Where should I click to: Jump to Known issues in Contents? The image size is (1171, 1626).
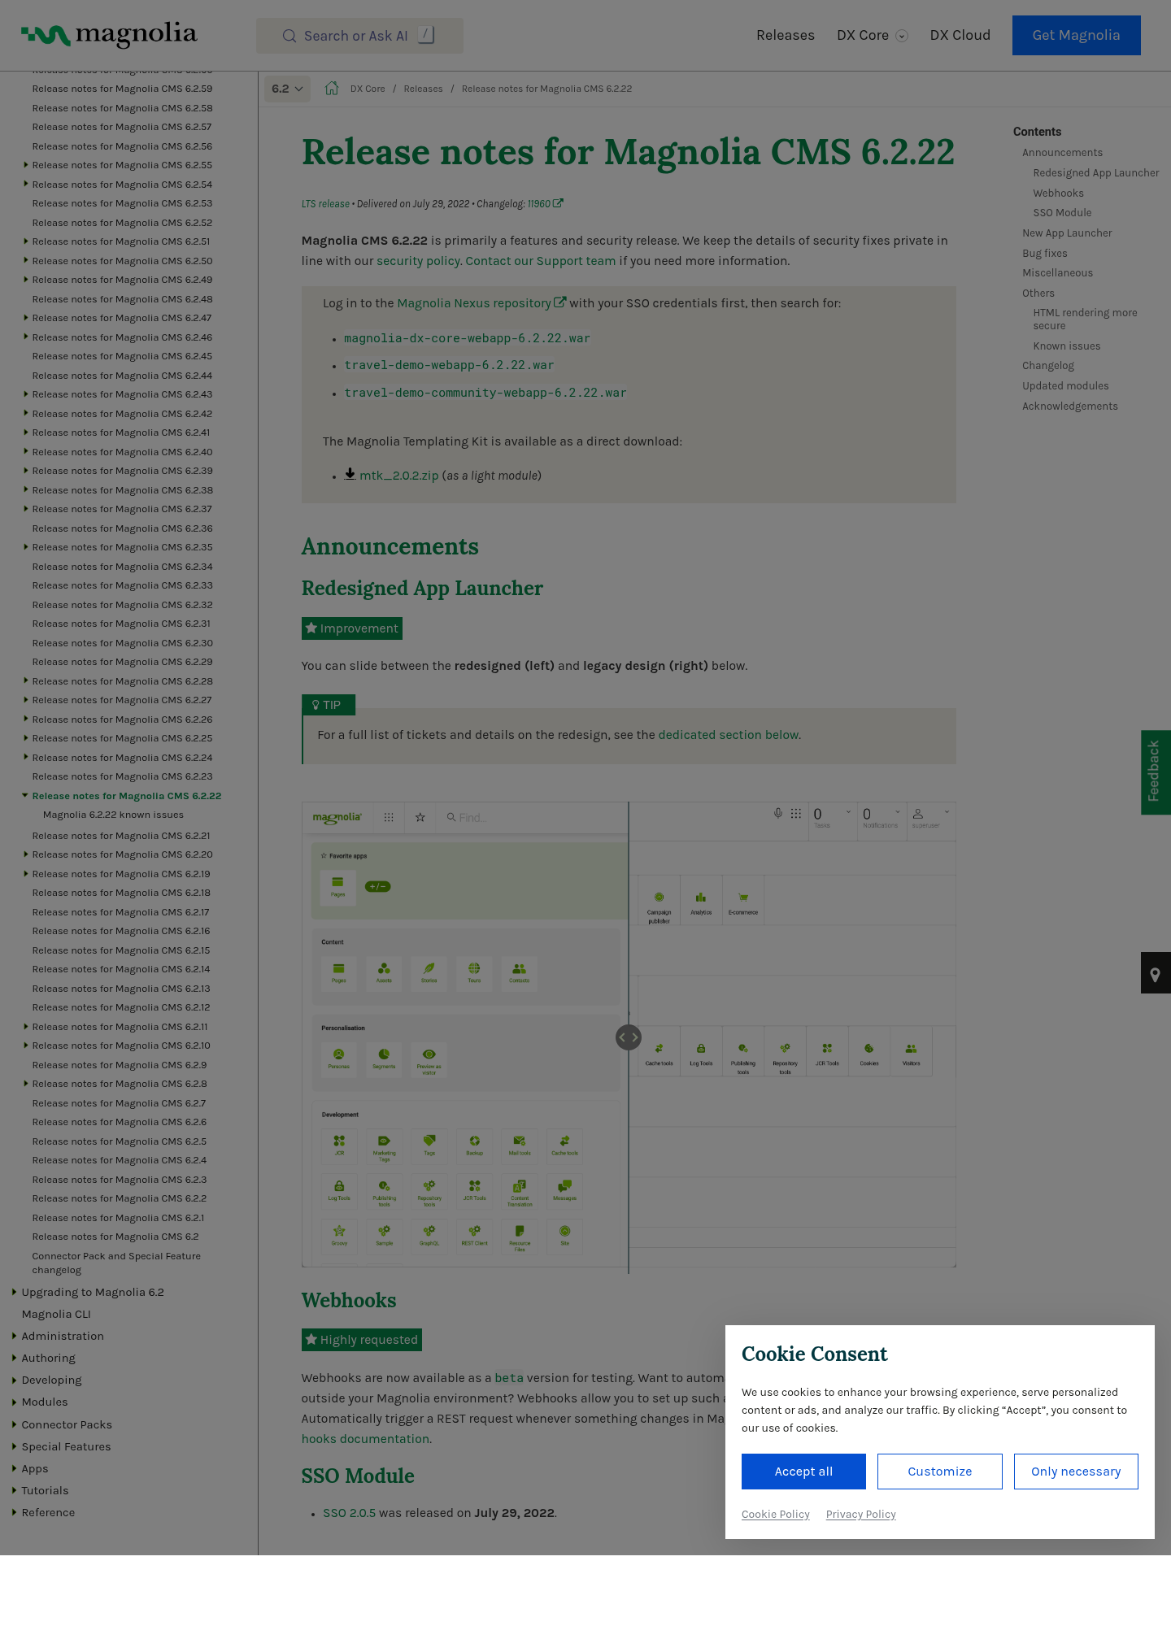(x=1067, y=346)
